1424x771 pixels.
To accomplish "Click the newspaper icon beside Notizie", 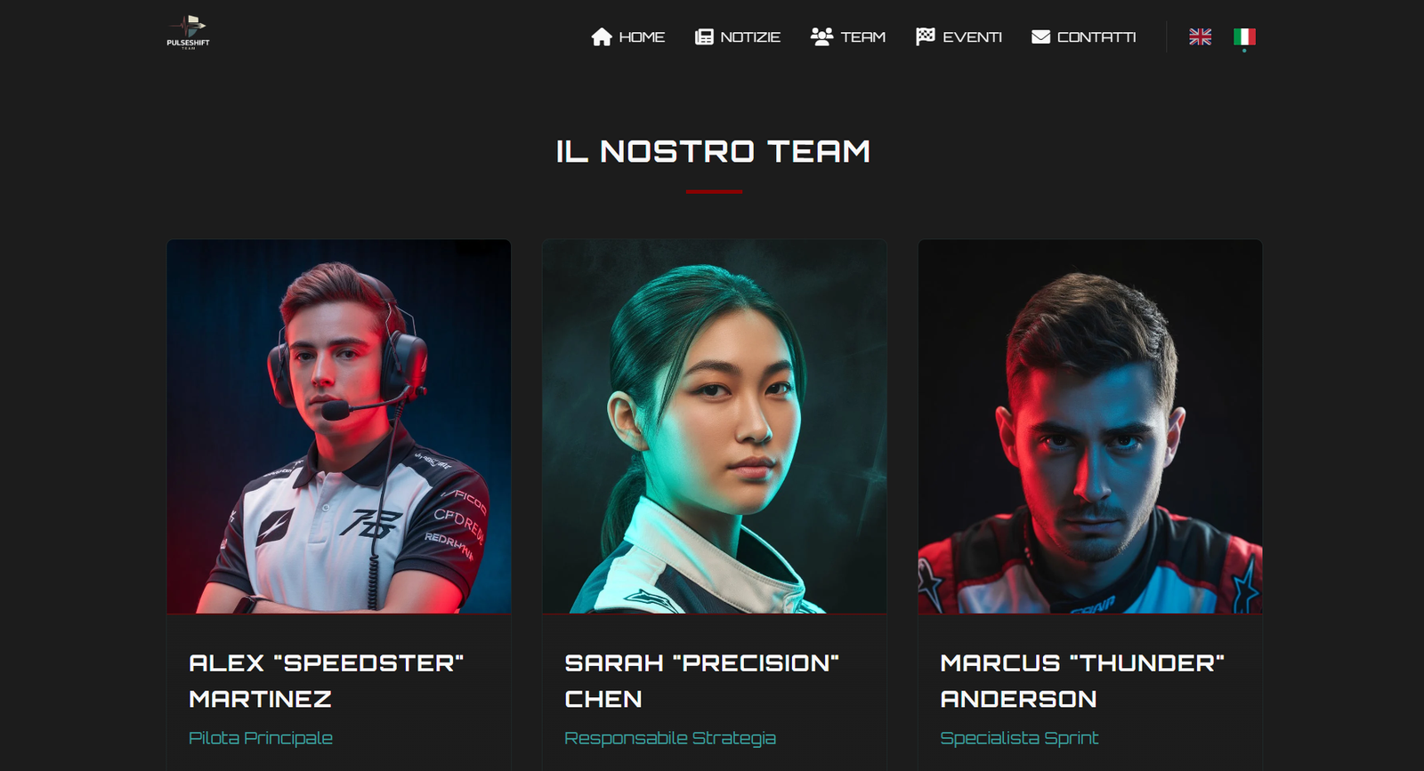I will [x=704, y=36].
